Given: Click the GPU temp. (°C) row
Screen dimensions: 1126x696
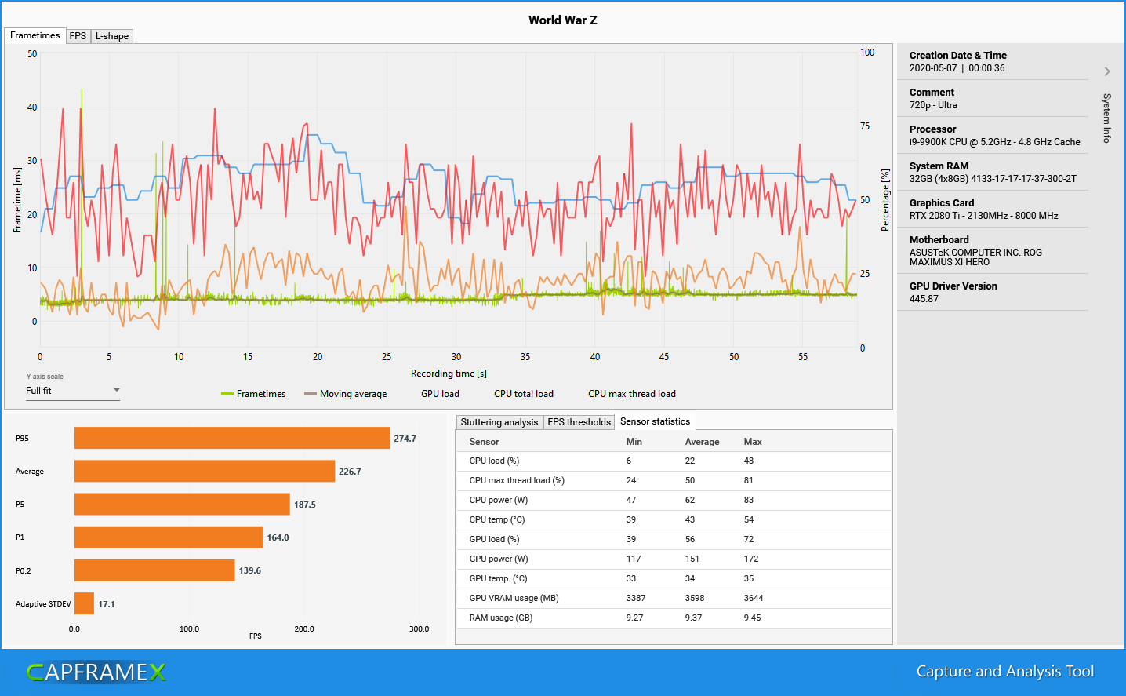Looking at the screenshot, I should point(674,578).
